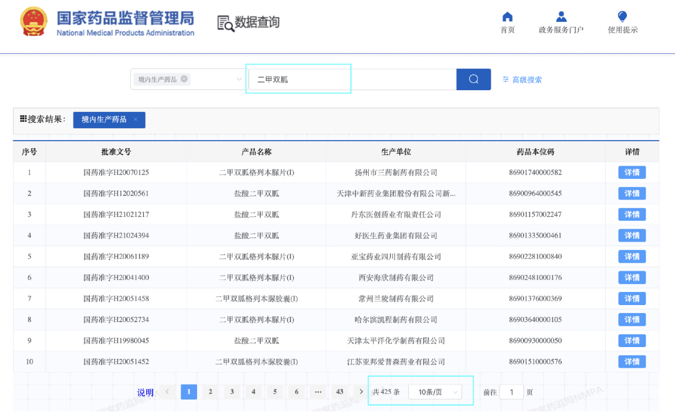The width and height of the screenshot is (675, 417).
Task: Go to previous page arrow
Action: (167, 391)
